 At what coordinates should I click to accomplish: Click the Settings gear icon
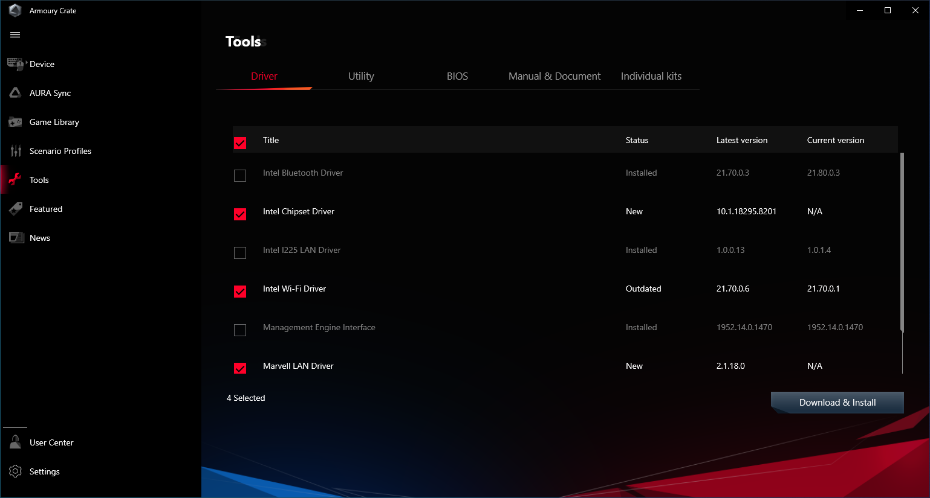click(x=16, y=471)
